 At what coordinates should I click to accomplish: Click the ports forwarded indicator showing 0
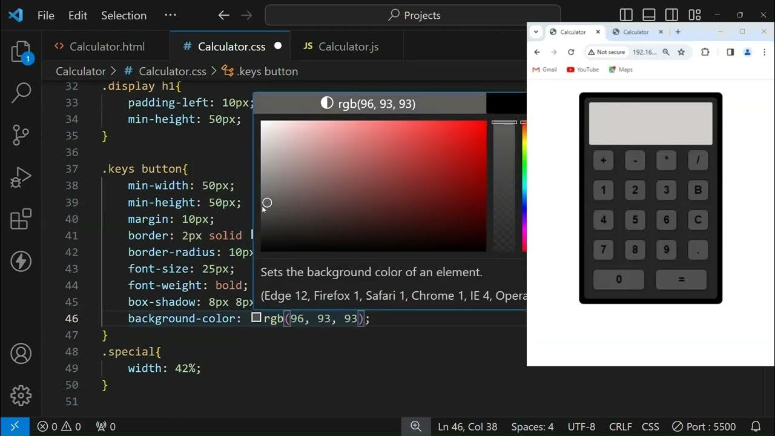coord(106,426)
